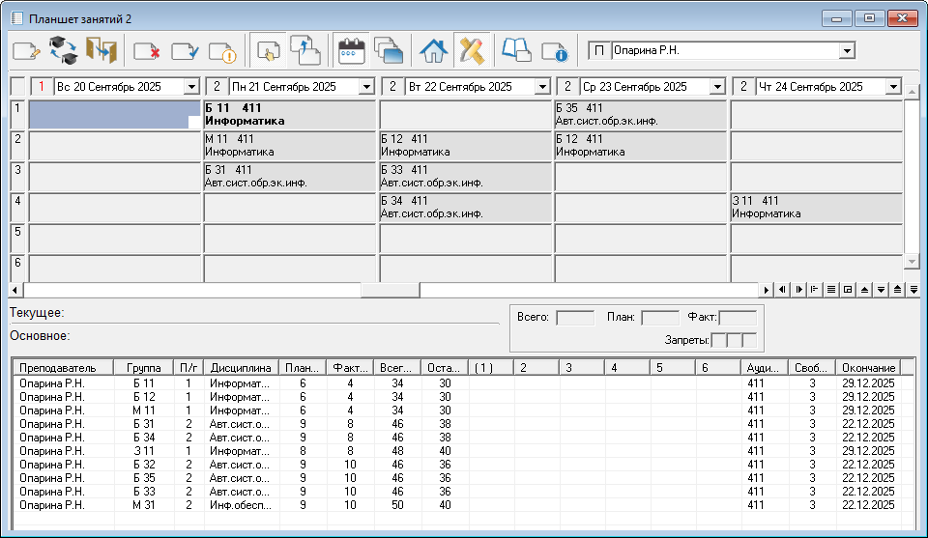Click the delete lesson icon with red X
Viewport: 928px width, 538px height.
(146, 51)
